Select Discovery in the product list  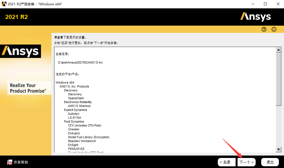click(75, 94)
